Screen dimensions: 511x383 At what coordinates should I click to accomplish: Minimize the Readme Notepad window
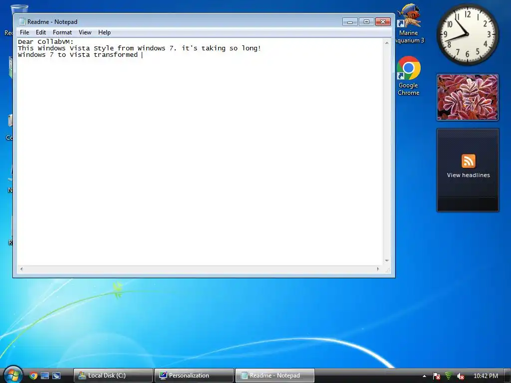click(x=350, y=22)
